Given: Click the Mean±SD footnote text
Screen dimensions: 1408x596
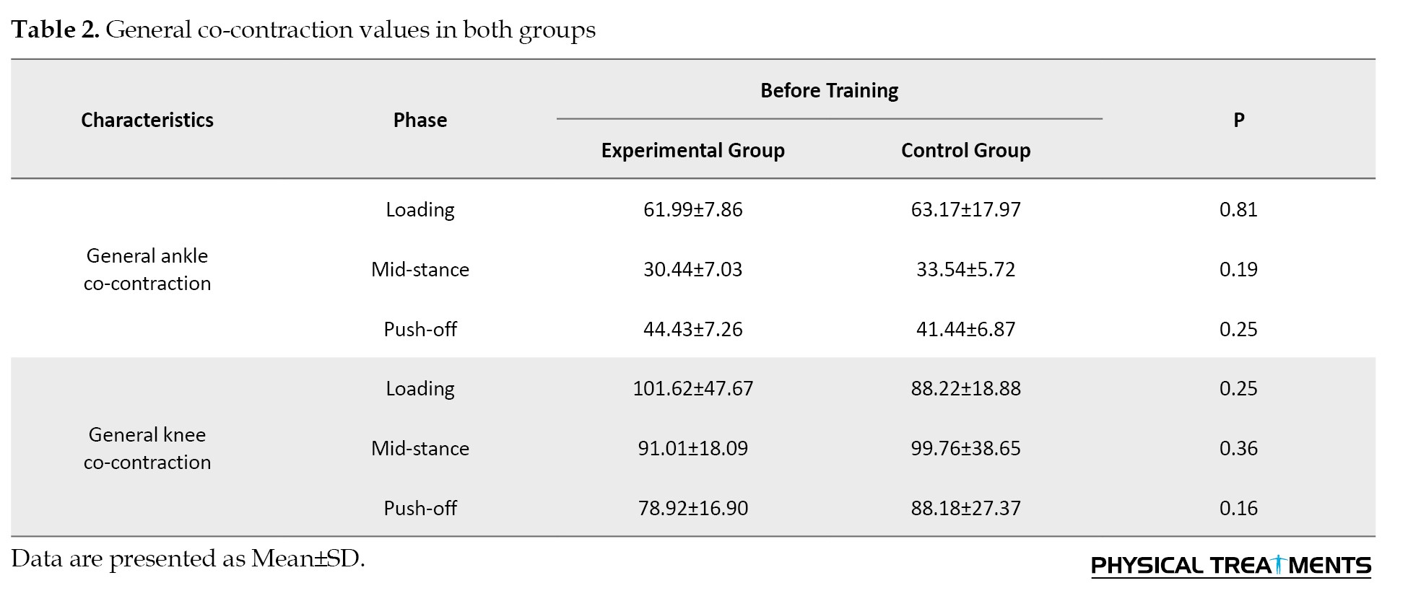Looking at the screenshot, I should coord(188,558).
